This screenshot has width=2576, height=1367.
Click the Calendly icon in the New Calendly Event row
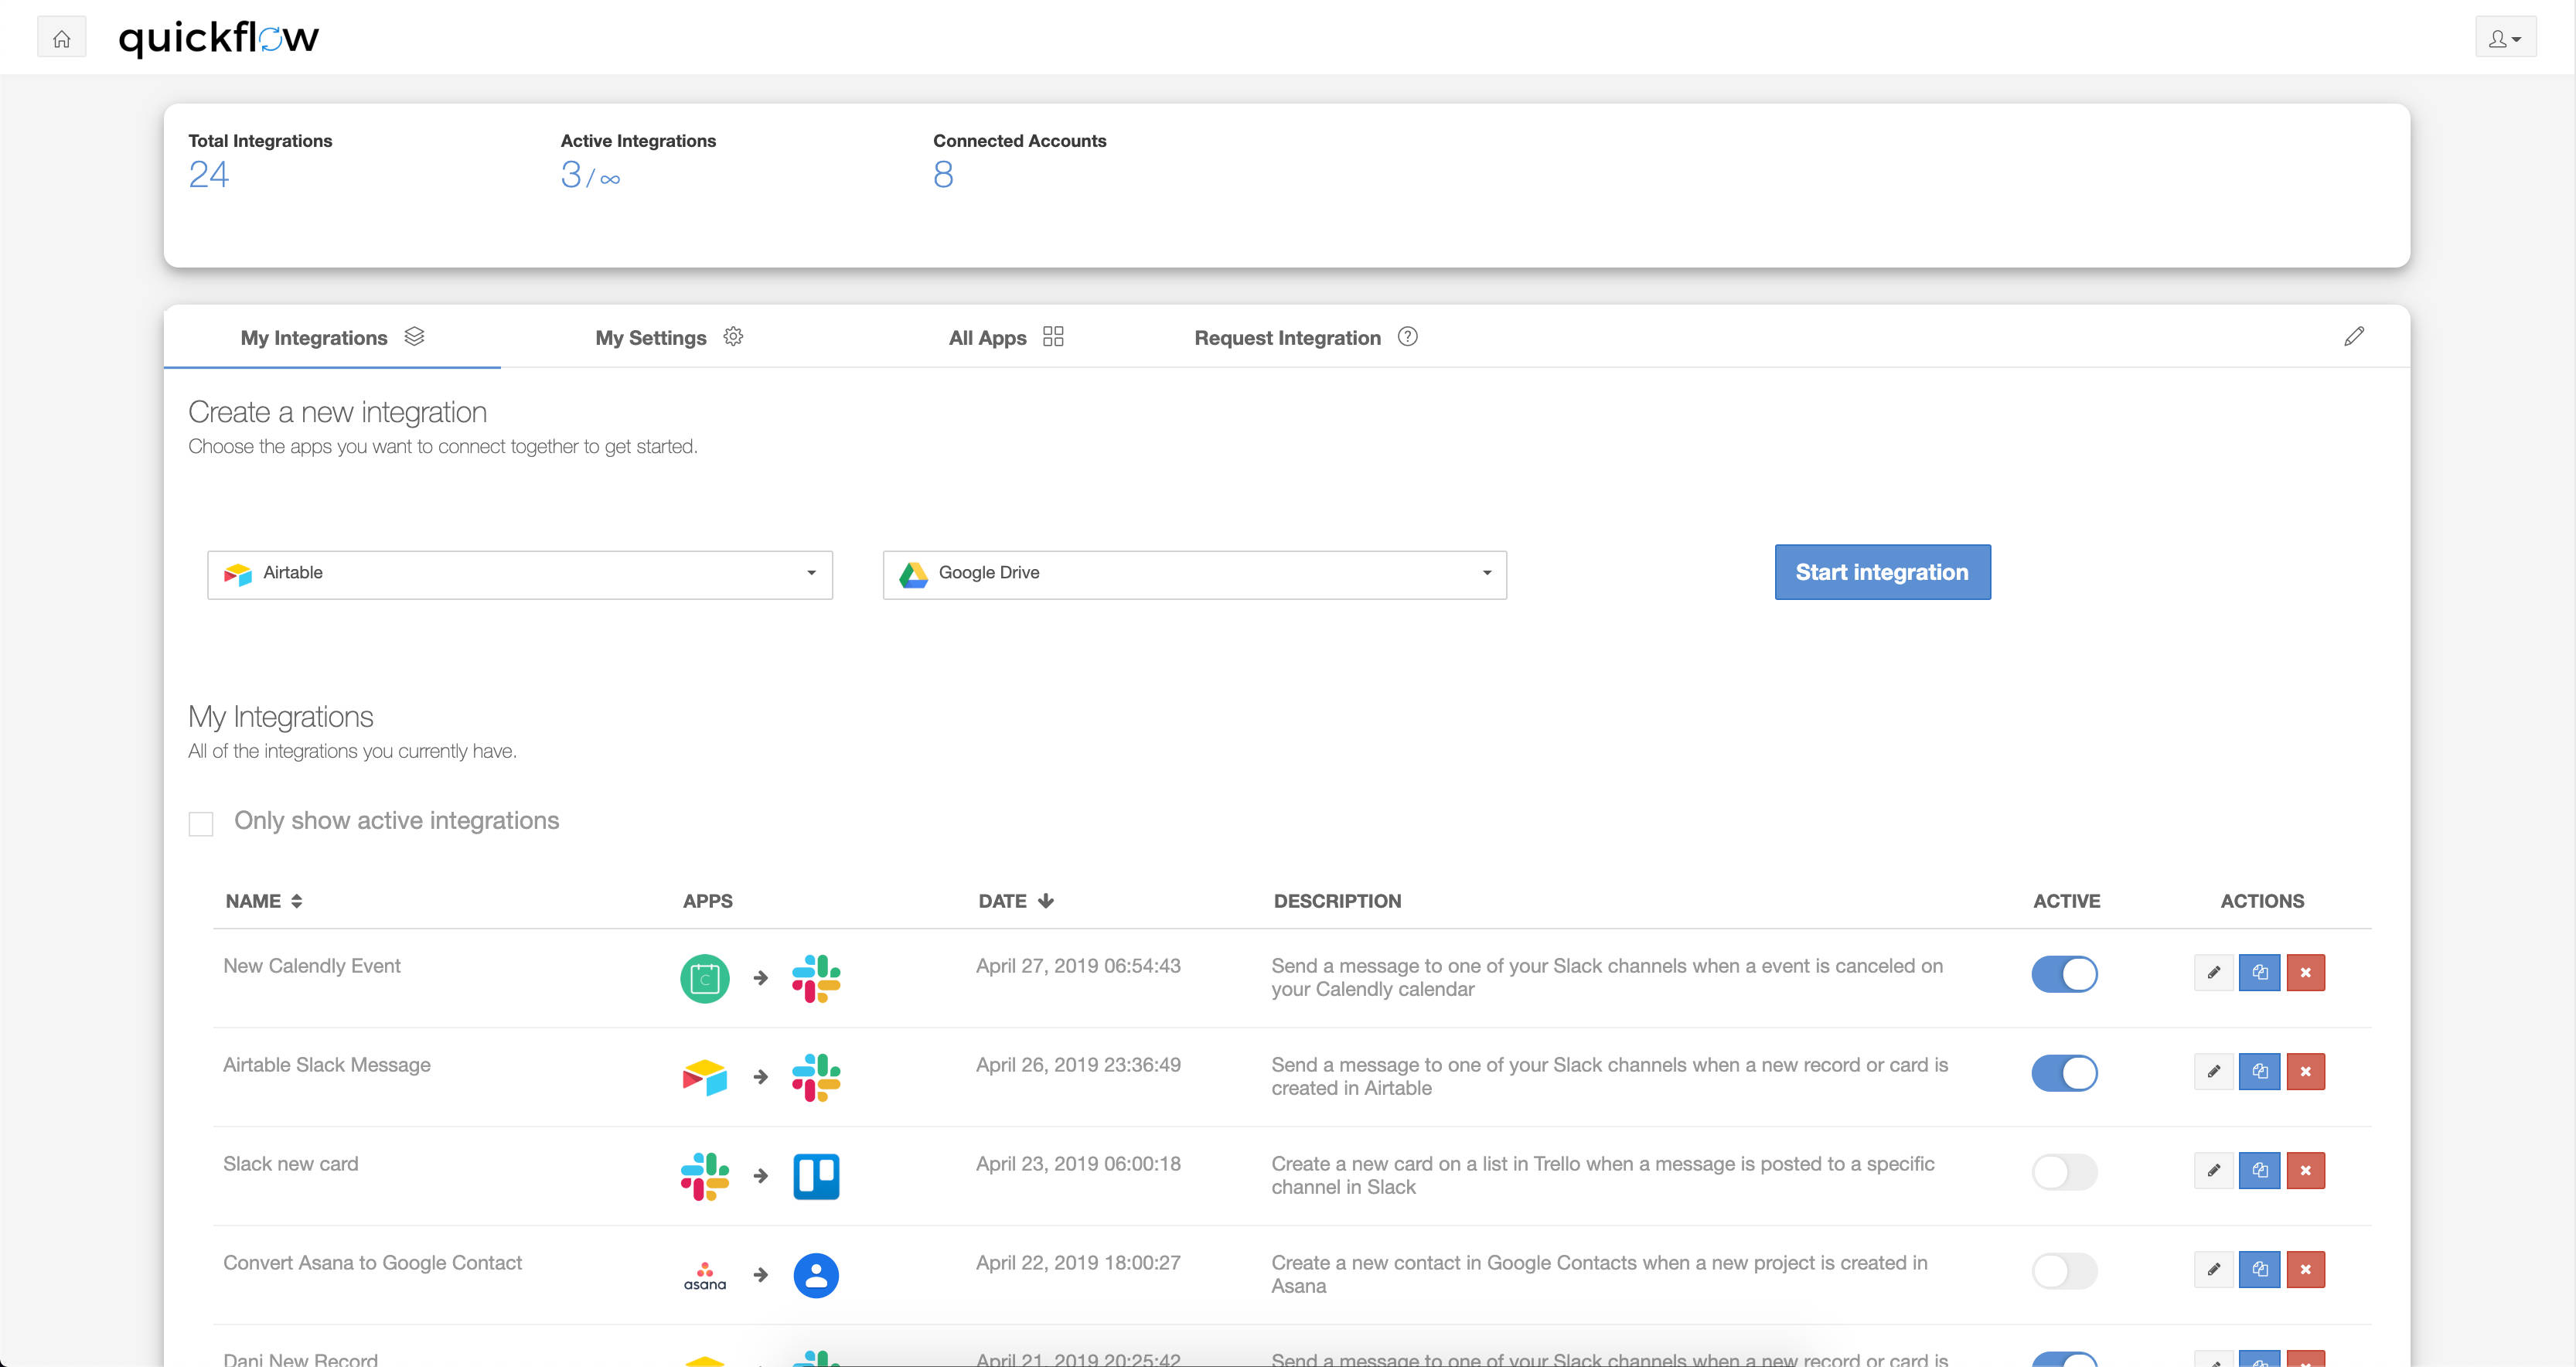coord(704,978)
